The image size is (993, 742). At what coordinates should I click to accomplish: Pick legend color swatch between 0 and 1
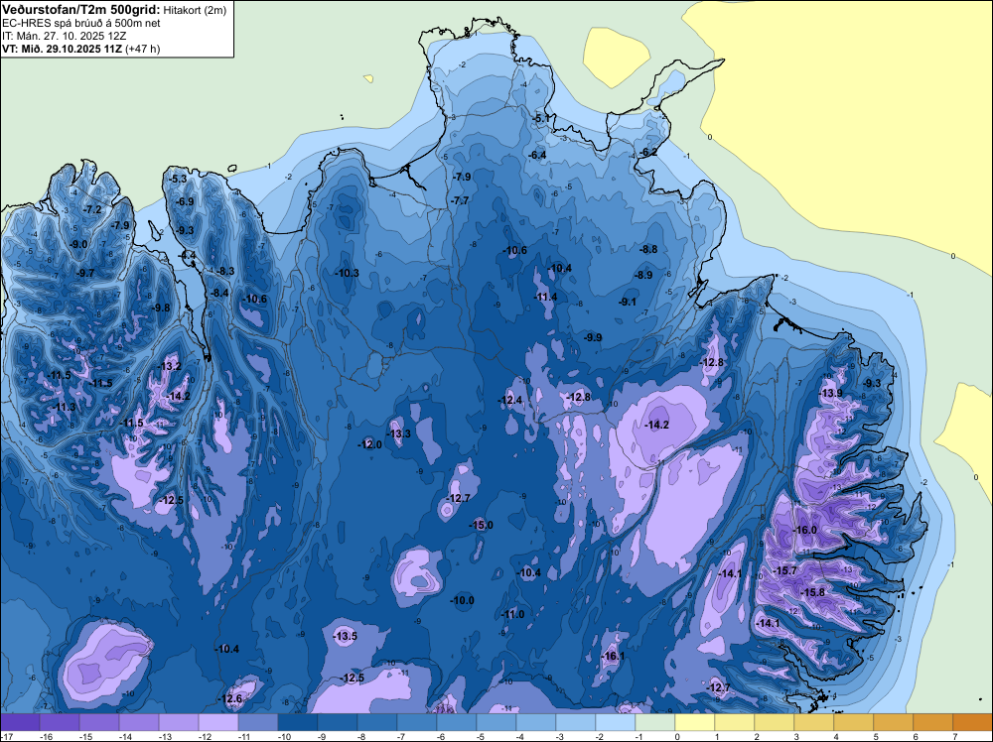(696, 721)
